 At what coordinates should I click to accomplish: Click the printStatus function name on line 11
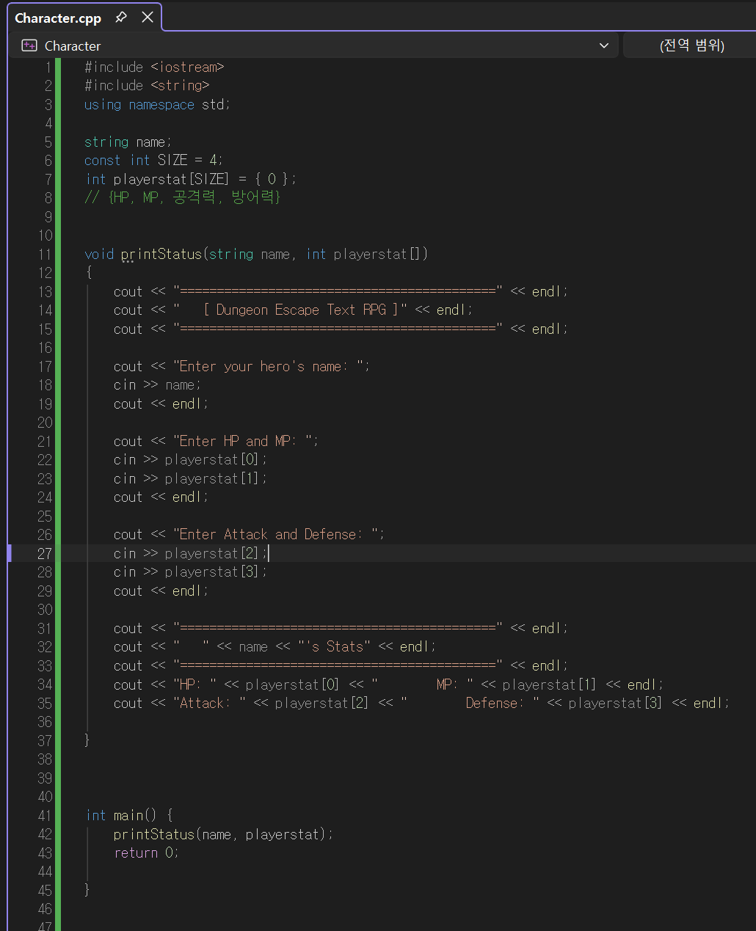161,254
